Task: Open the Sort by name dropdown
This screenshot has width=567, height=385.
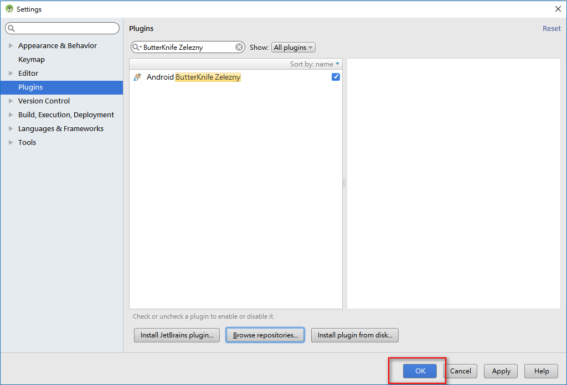Action: click(x=315, y=64)
